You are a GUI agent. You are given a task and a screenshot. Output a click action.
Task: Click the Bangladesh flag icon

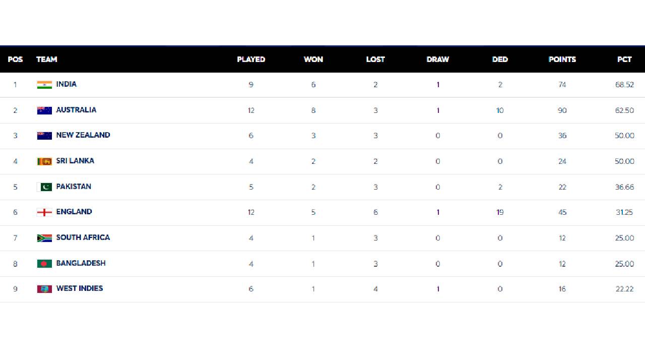(44, 264)
